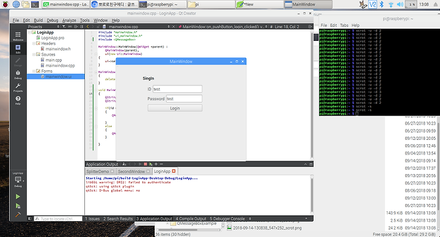Collapse the Forms folder in tree

[34, 71]
